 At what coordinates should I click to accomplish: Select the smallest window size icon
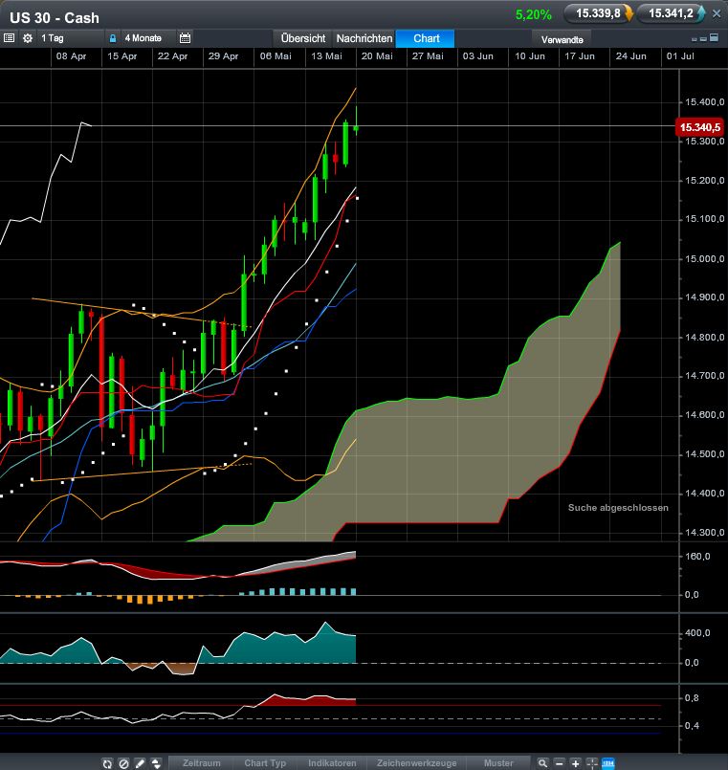click(x=695, y=39)
